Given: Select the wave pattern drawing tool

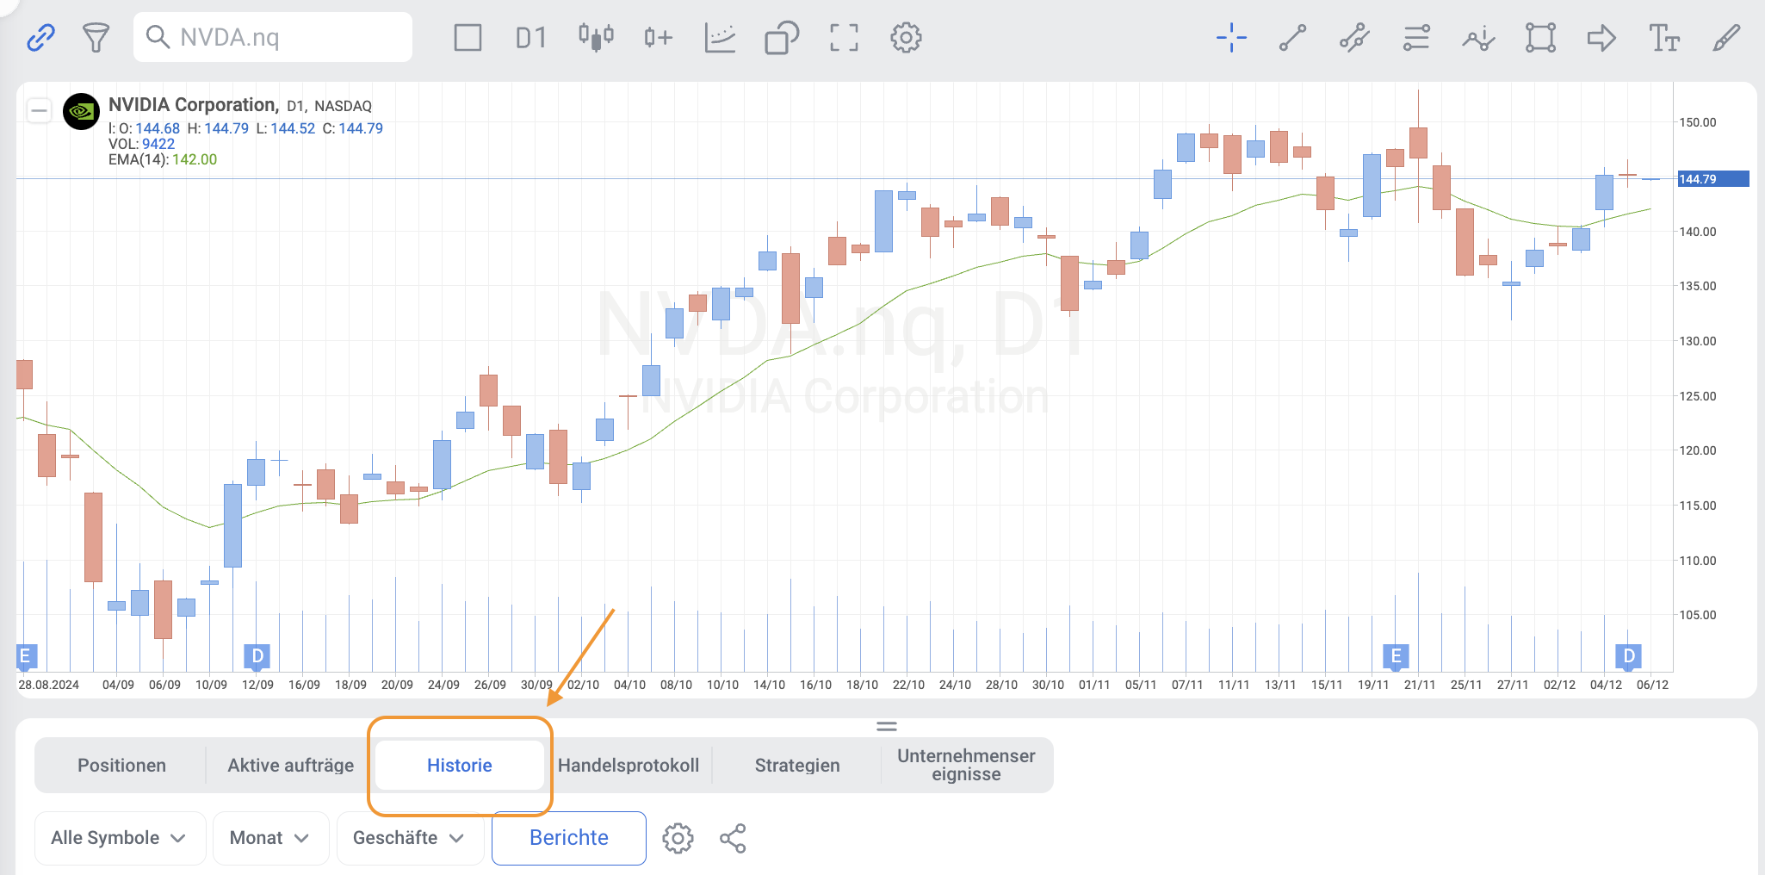Looking at the screenshot, I should pos(1478,38).
